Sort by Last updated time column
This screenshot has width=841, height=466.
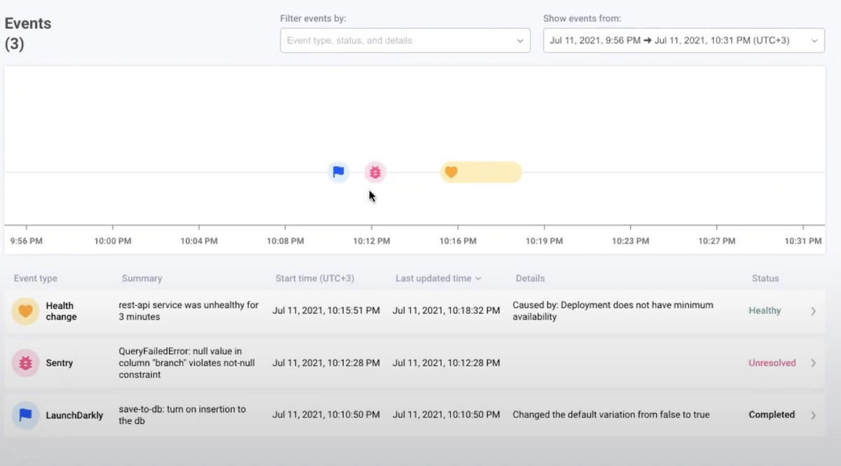coord(438,278)
